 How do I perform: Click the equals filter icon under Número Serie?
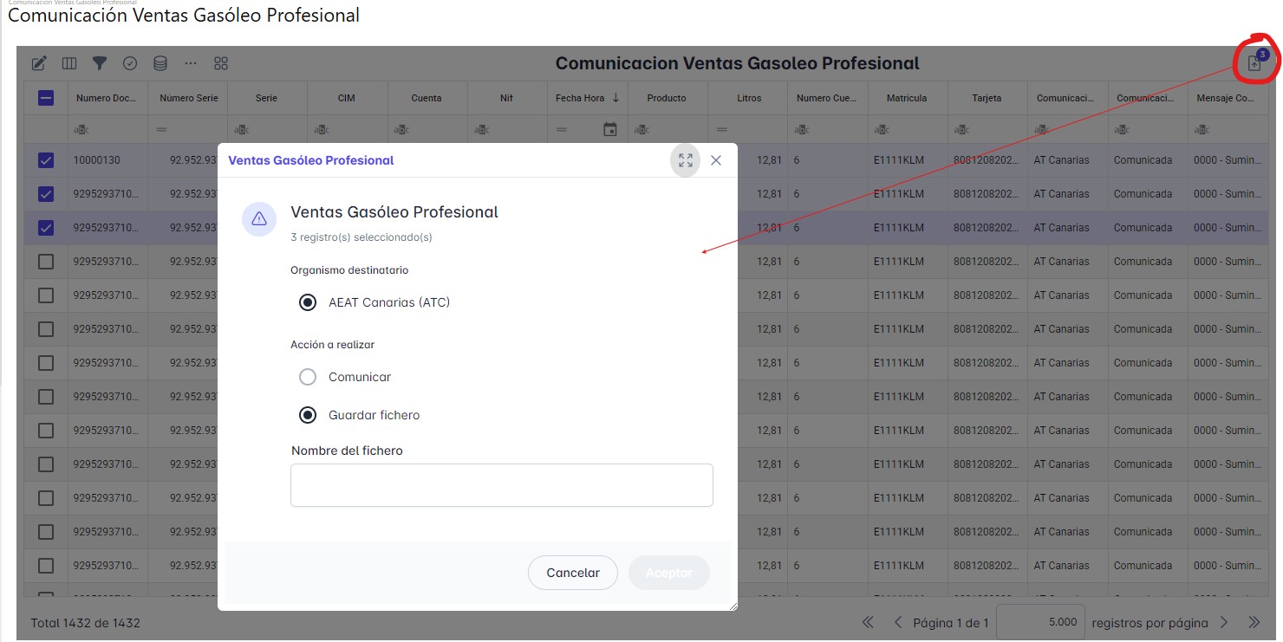point(161,130)
